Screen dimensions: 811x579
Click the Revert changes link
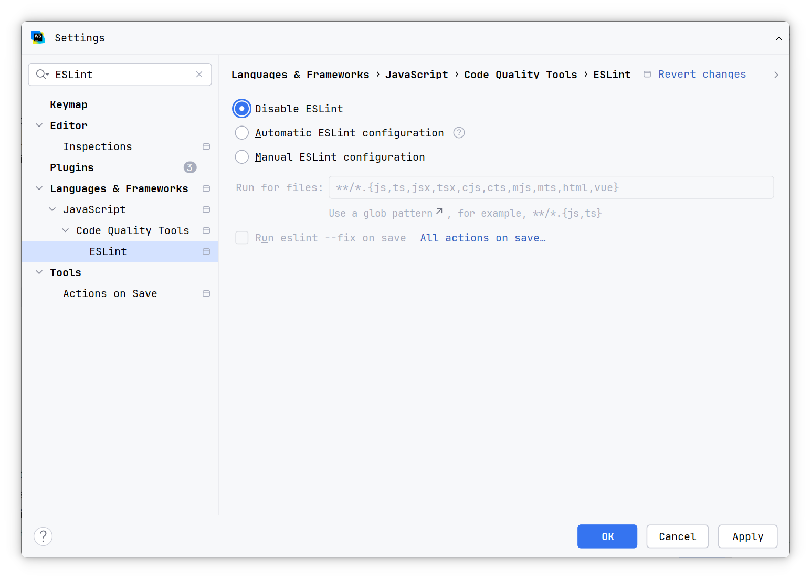point(702,75)
